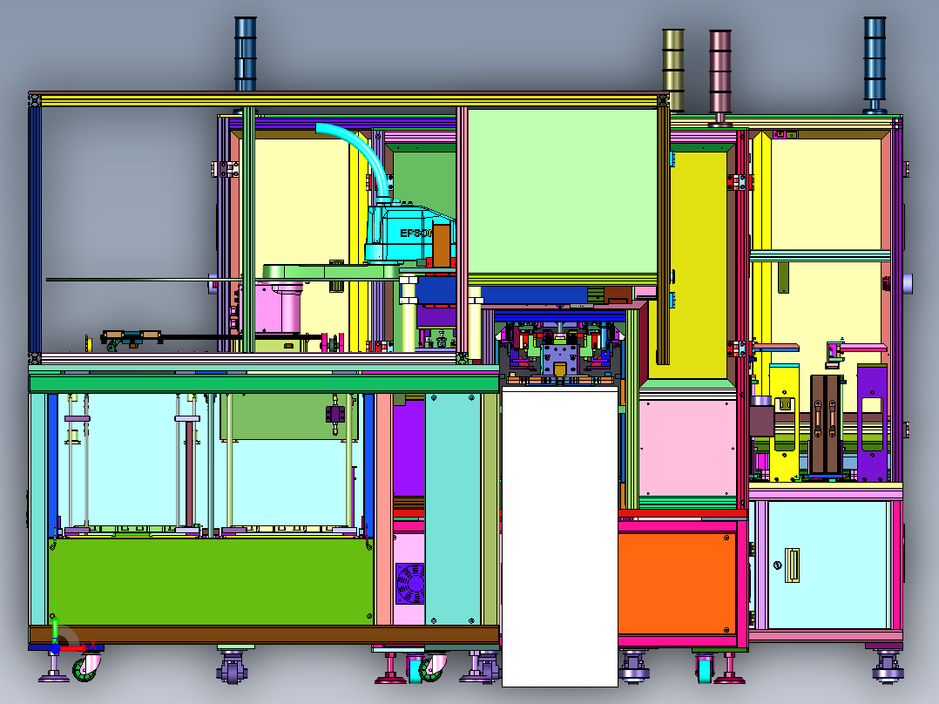Select the maroon-pink signal tower light

pyautogui.click(x=719, y=76)
